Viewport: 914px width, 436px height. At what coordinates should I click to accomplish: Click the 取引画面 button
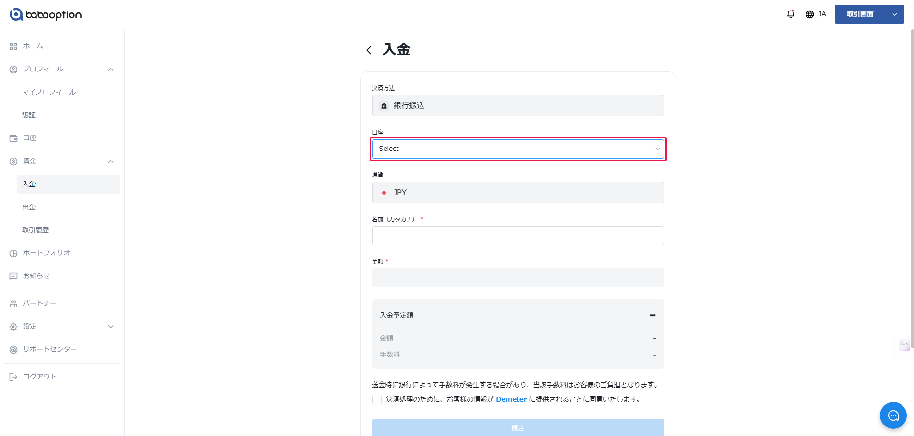(x=860, y=14)
